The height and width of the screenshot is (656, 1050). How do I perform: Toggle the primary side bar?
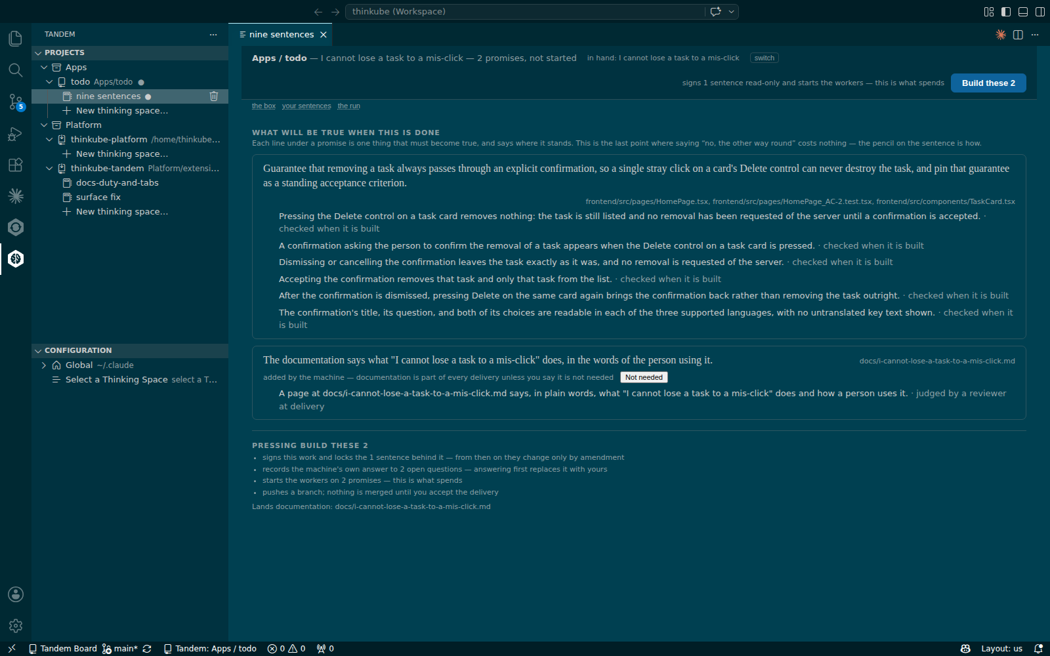pyautogui.click(x=1006, y=12)
